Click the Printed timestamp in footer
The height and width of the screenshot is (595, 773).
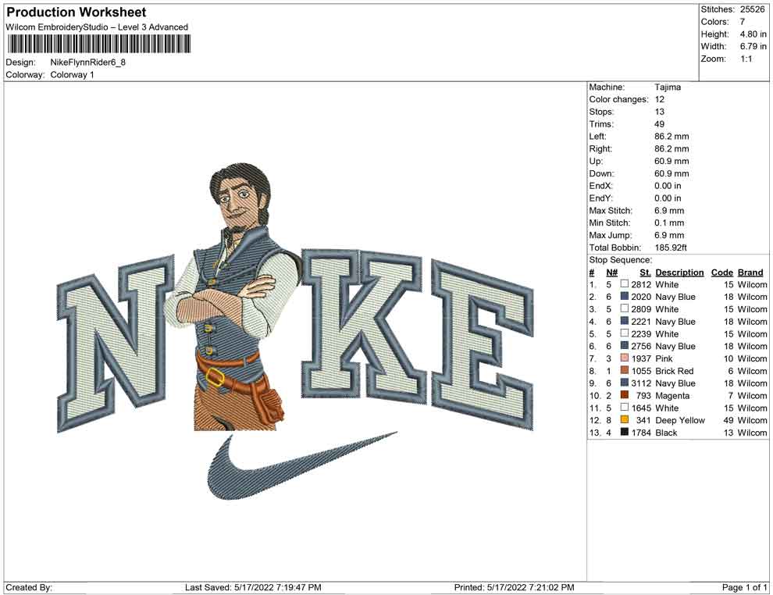click(x=514, y=587)
